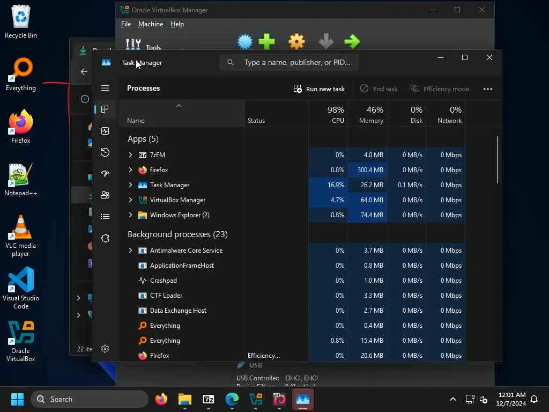Click the Windows taskbar Search box

[90, 399]
